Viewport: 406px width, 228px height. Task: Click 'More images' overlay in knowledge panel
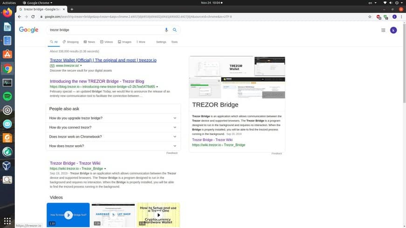pyautogui.click(x=274, y=95)
